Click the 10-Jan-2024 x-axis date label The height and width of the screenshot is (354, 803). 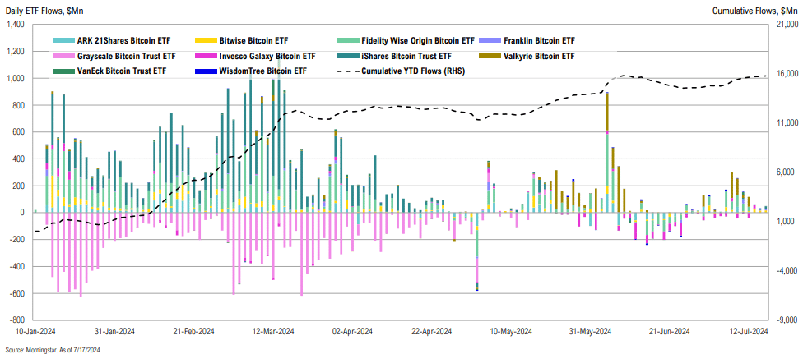(x=35, y=331)
